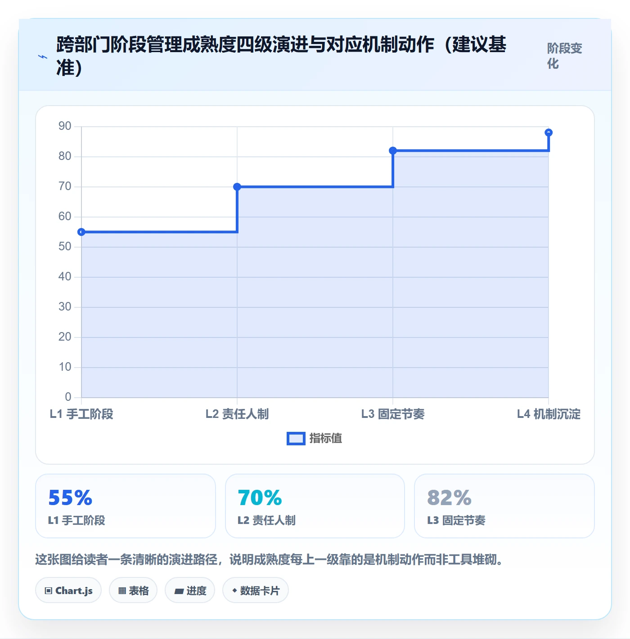Open the 82% L3 固定节奏 stat card
630x639 pixels.
504,506
